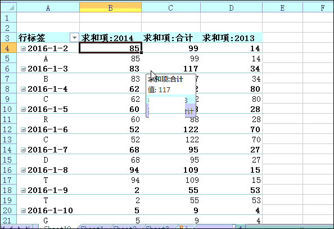Screen dimensions: 334x229
Task: Click cell D4 showing bold 14
Action: pyautogui.click(x=231, y=48)
